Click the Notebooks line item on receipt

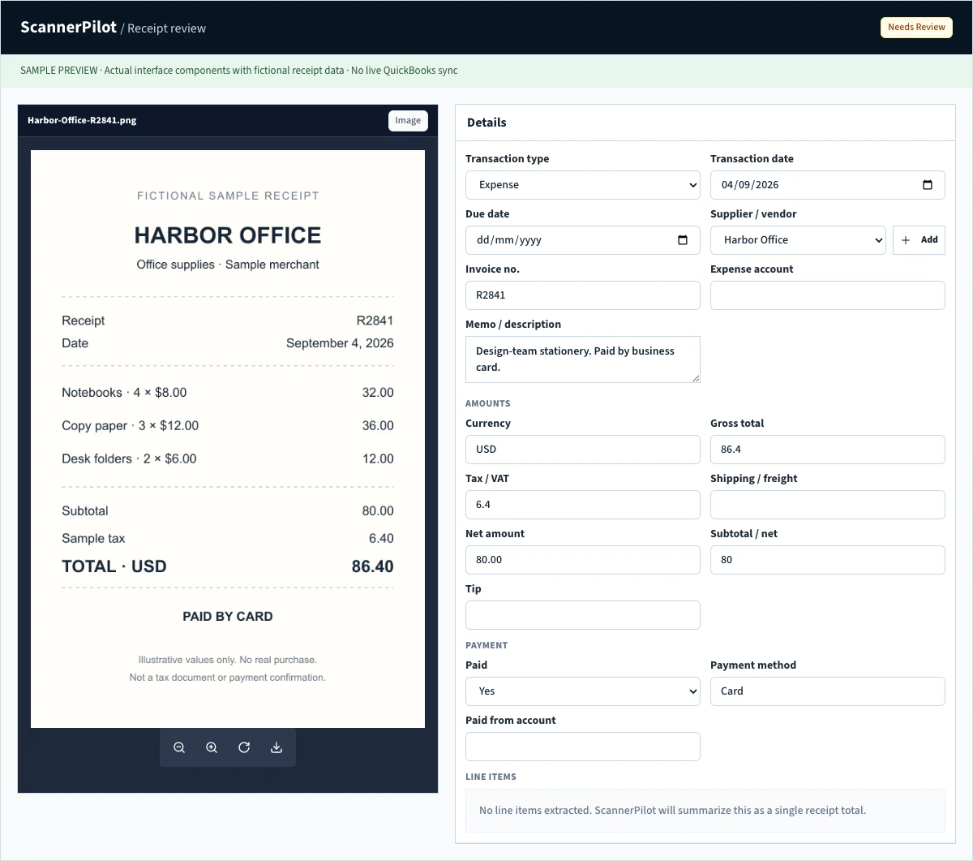click(228, 393)
